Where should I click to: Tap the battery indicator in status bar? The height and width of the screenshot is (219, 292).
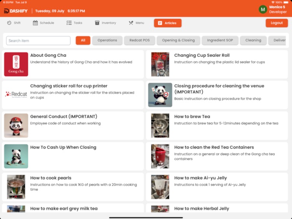(286, 2)
